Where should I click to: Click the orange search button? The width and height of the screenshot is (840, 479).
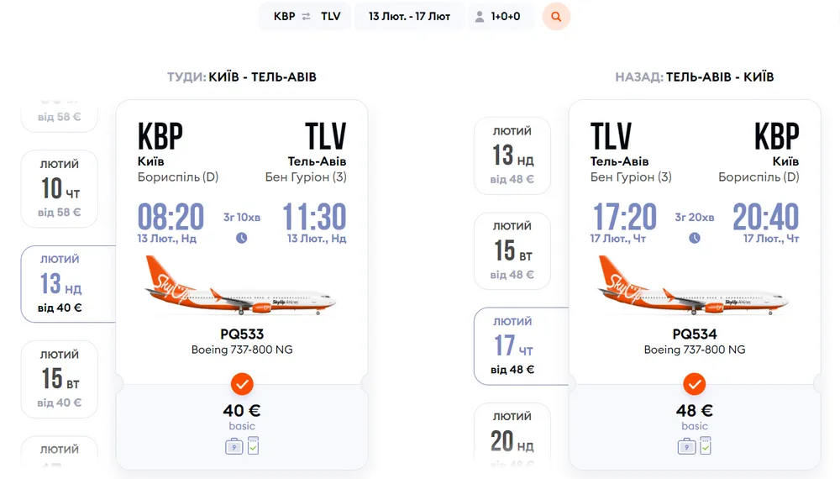(x=556, y=16)
